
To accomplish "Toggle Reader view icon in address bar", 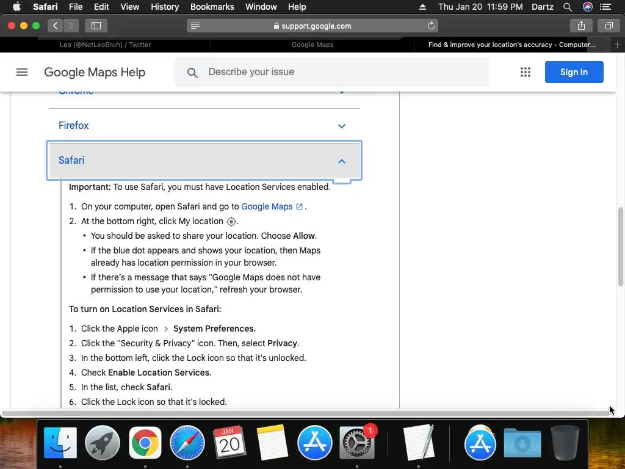I will [x=195, y=26].
